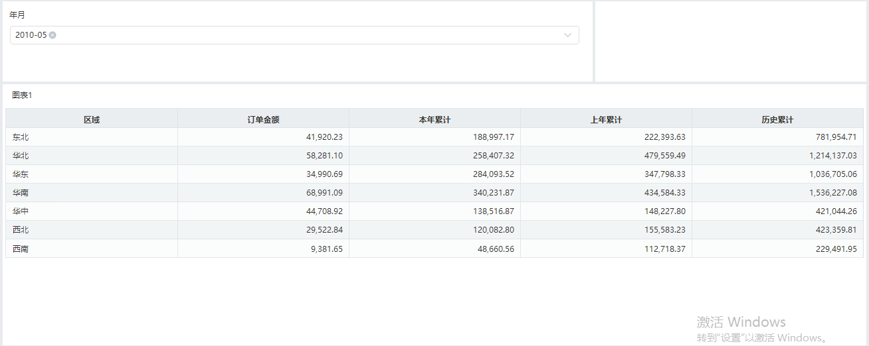Click the 西北 region cell

(x=92, y=230)
